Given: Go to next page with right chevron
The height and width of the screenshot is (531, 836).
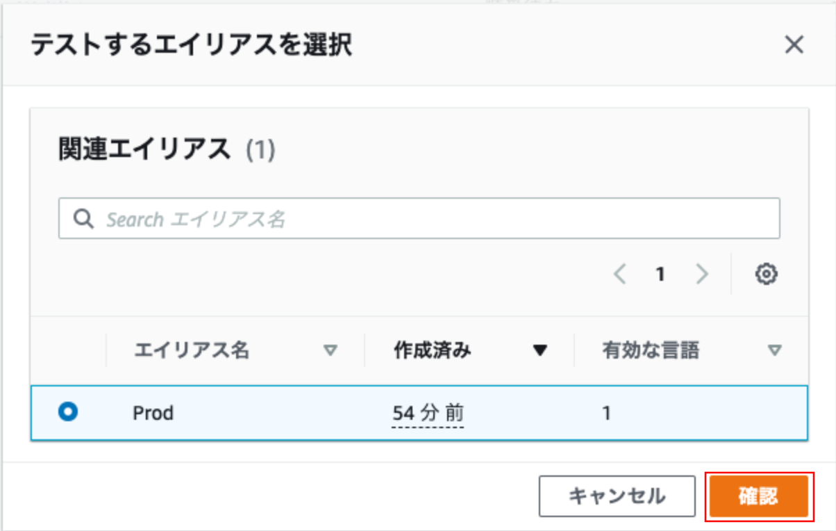Looking at the screenshot, I should coord(702,275).
